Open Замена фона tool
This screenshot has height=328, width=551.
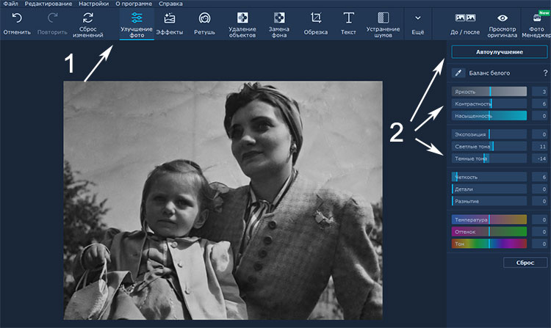pyautogui.click(x=279, y=24)
